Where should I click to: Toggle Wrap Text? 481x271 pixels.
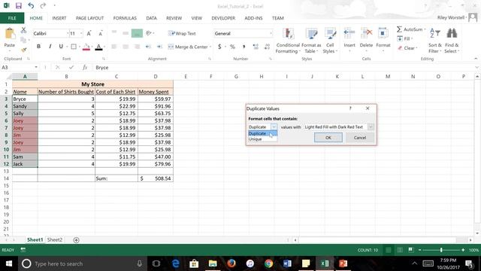(x=182, y=33)
